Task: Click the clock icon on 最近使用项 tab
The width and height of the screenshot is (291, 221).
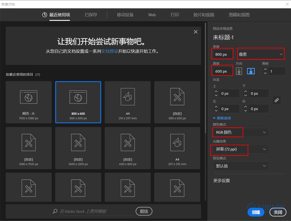Action: tap(44, 15)
